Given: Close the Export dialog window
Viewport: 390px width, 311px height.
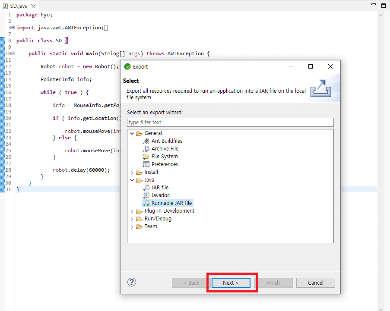Looking at the screenshot, I should (x=330, y=66).
